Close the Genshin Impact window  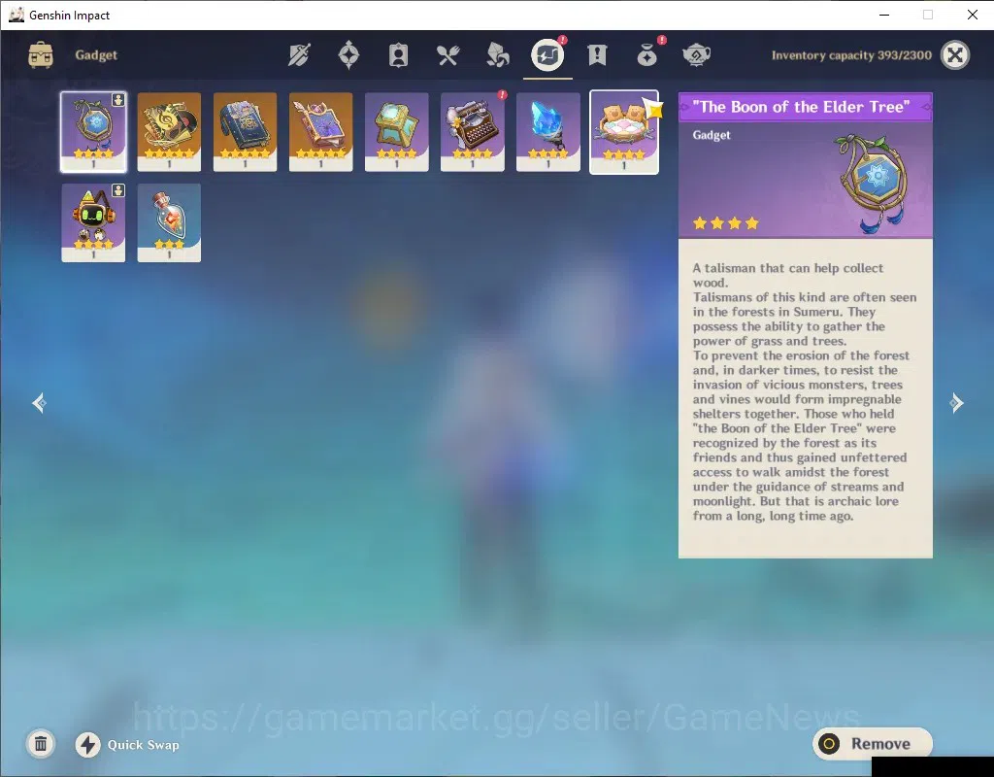[973, 15]
